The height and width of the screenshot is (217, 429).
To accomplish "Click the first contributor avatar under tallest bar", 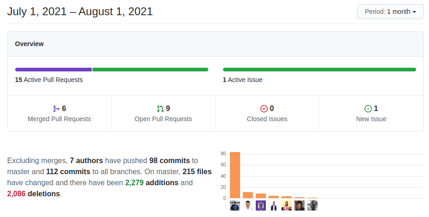I will (x=235, y=205).
